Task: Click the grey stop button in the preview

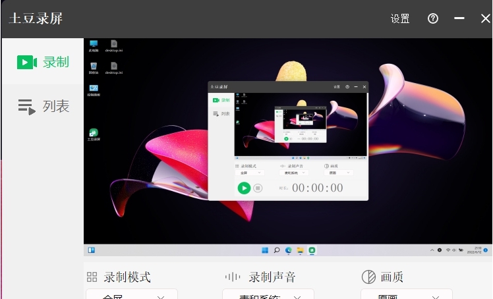Action: tap(258, 188)
